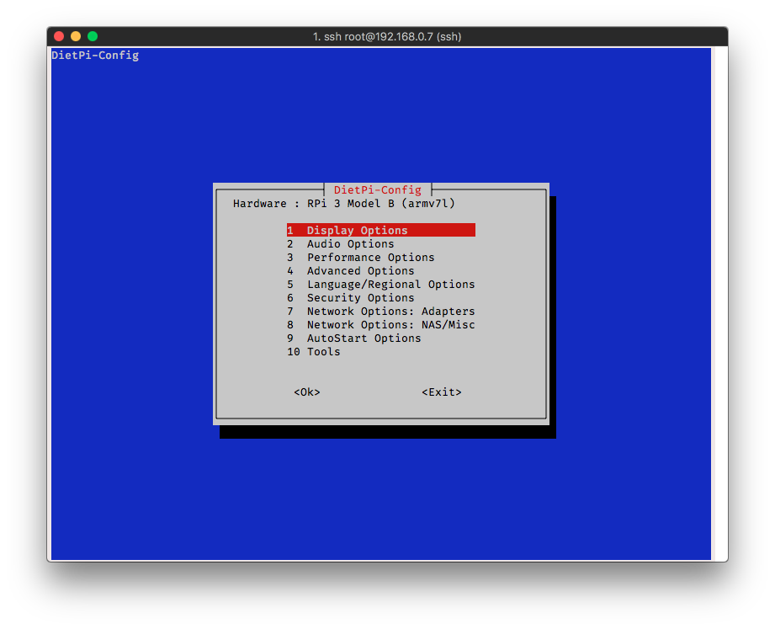Choose Performance Options in the list
Image resolution: width=775 pixels, height=629 pixels.
tap(361, 257)
